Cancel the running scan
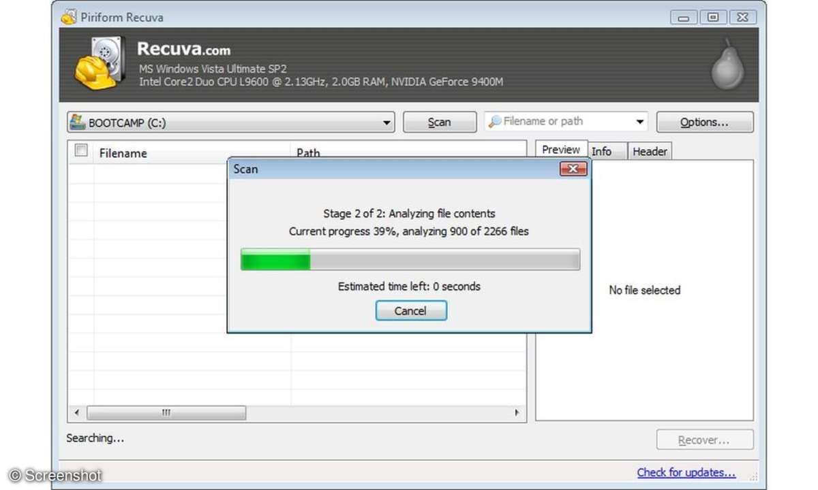 (411, 310)
